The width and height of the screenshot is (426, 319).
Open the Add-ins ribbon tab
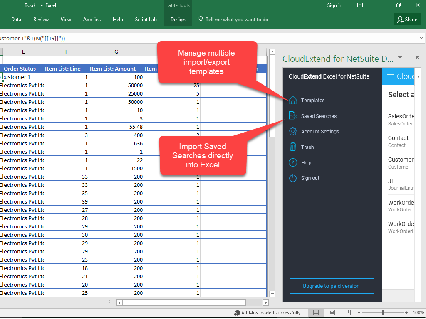tap(92, 20)
